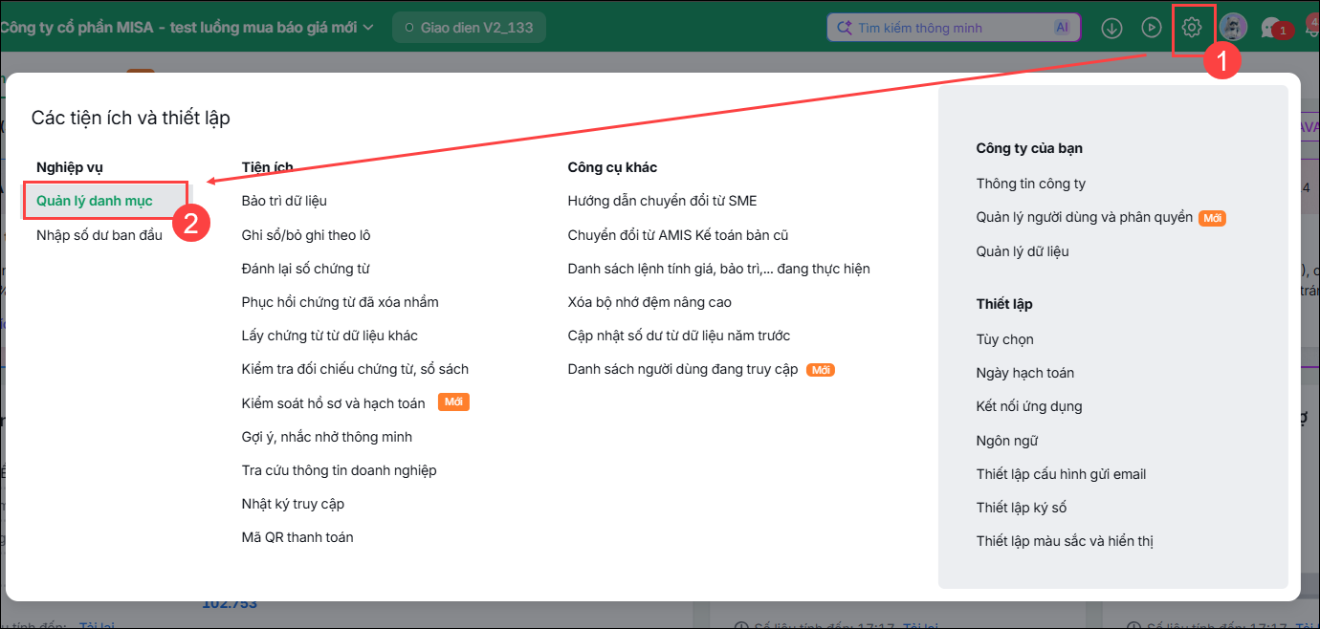Open the settings gear icon
The height and width of the screenshot is (629, 1320).
pyautogui.click(x=1191, y=28)
